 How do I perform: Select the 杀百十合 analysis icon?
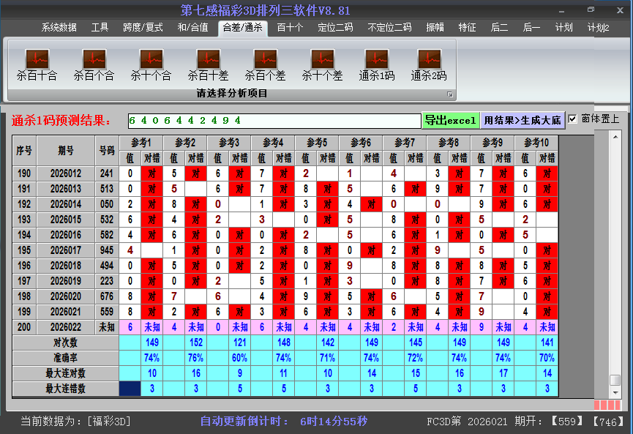point(36,62)
